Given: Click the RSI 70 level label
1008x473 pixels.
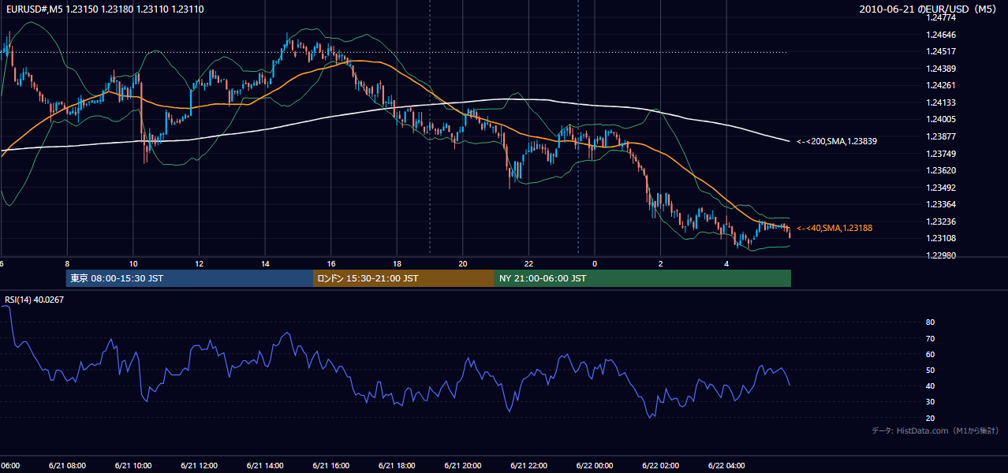Looking at the screenshot, I should tap(930, 338).
